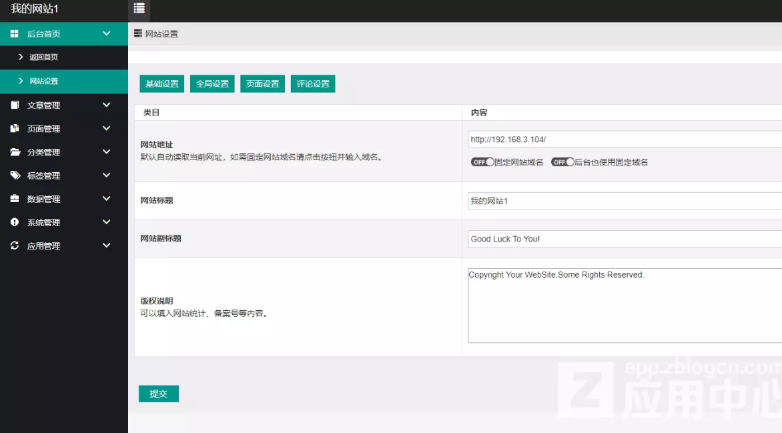The image size is (782, 433).
Task: Toggle the OFF switch for fixed domain
Action: coord(482,161)
